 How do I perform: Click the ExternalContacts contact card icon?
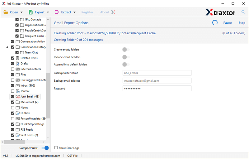18,69
